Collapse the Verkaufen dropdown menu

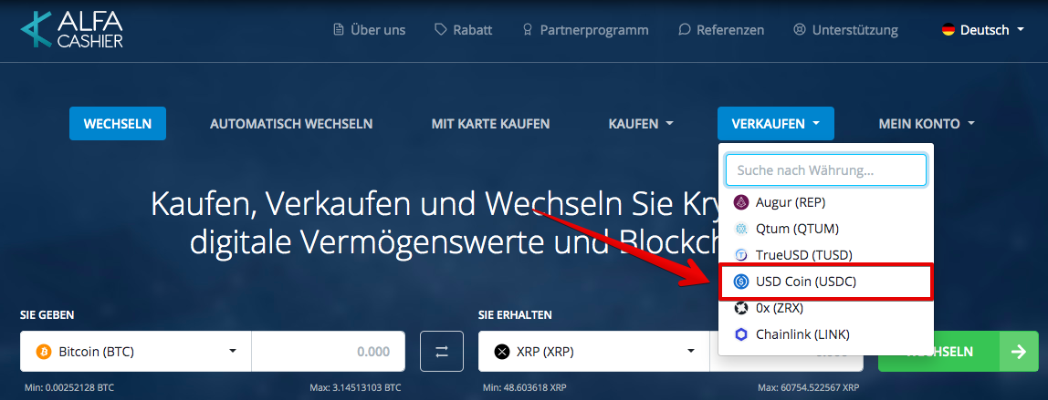point(775,124)
